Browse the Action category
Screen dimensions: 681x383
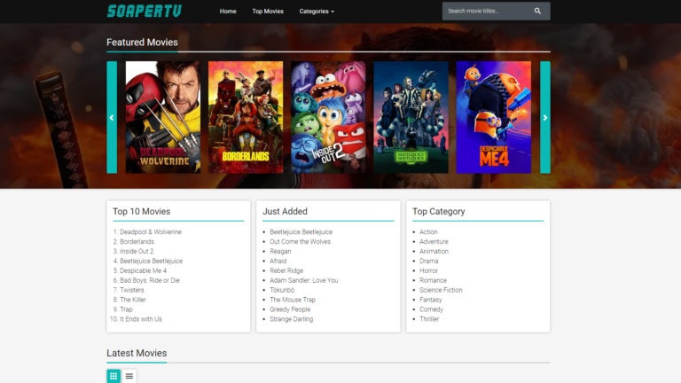428,232
